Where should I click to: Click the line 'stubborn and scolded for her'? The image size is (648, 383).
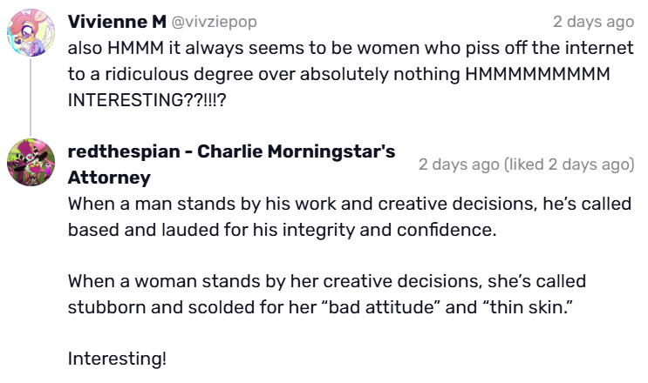321,307
